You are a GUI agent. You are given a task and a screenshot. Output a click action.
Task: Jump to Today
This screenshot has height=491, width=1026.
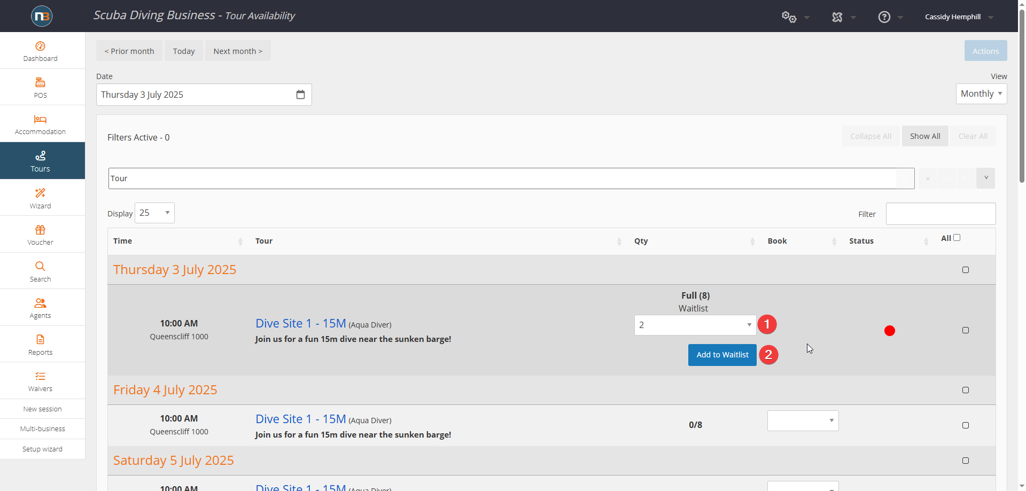pos(184,51)
